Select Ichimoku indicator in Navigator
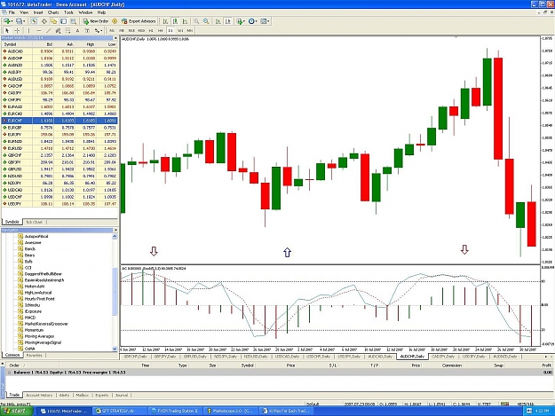This screenshot has width=555, height=416. (x=32, y=305)
